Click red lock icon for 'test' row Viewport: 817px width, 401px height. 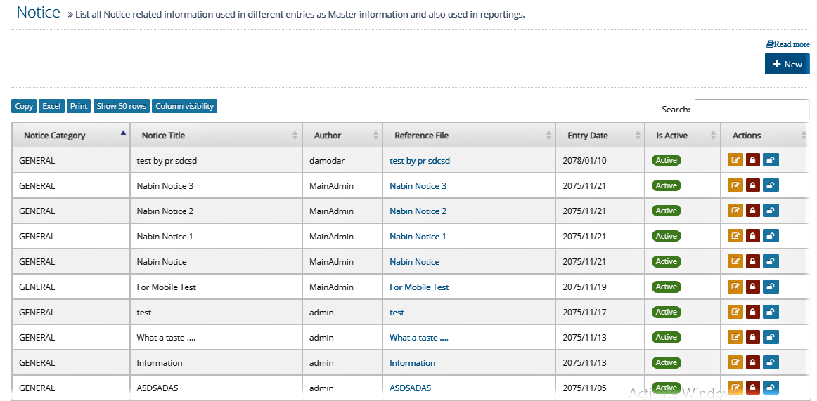[752, 312]
